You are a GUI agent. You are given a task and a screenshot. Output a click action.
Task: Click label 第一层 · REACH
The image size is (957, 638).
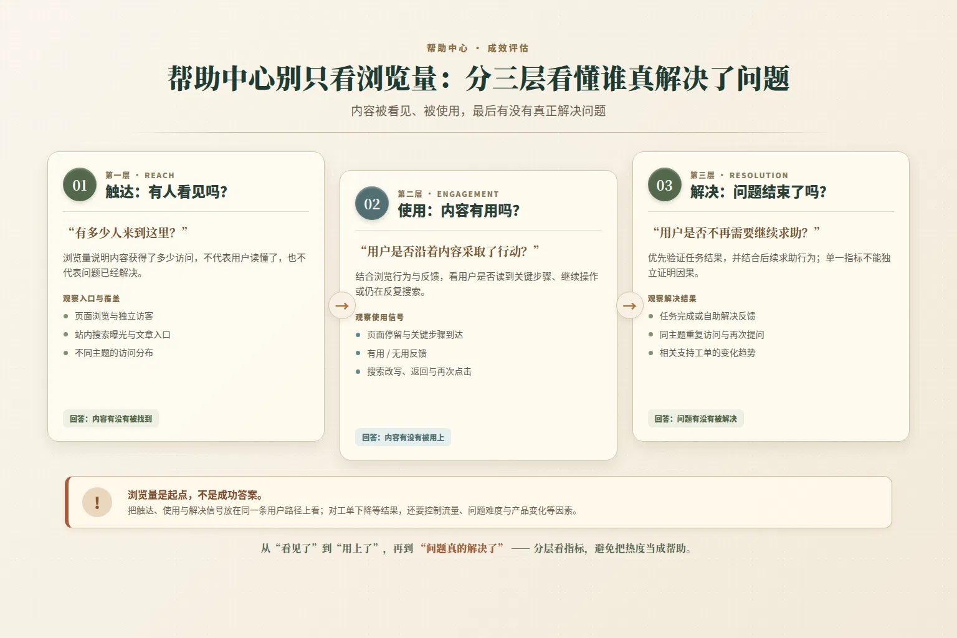click(x=140, y=175)
